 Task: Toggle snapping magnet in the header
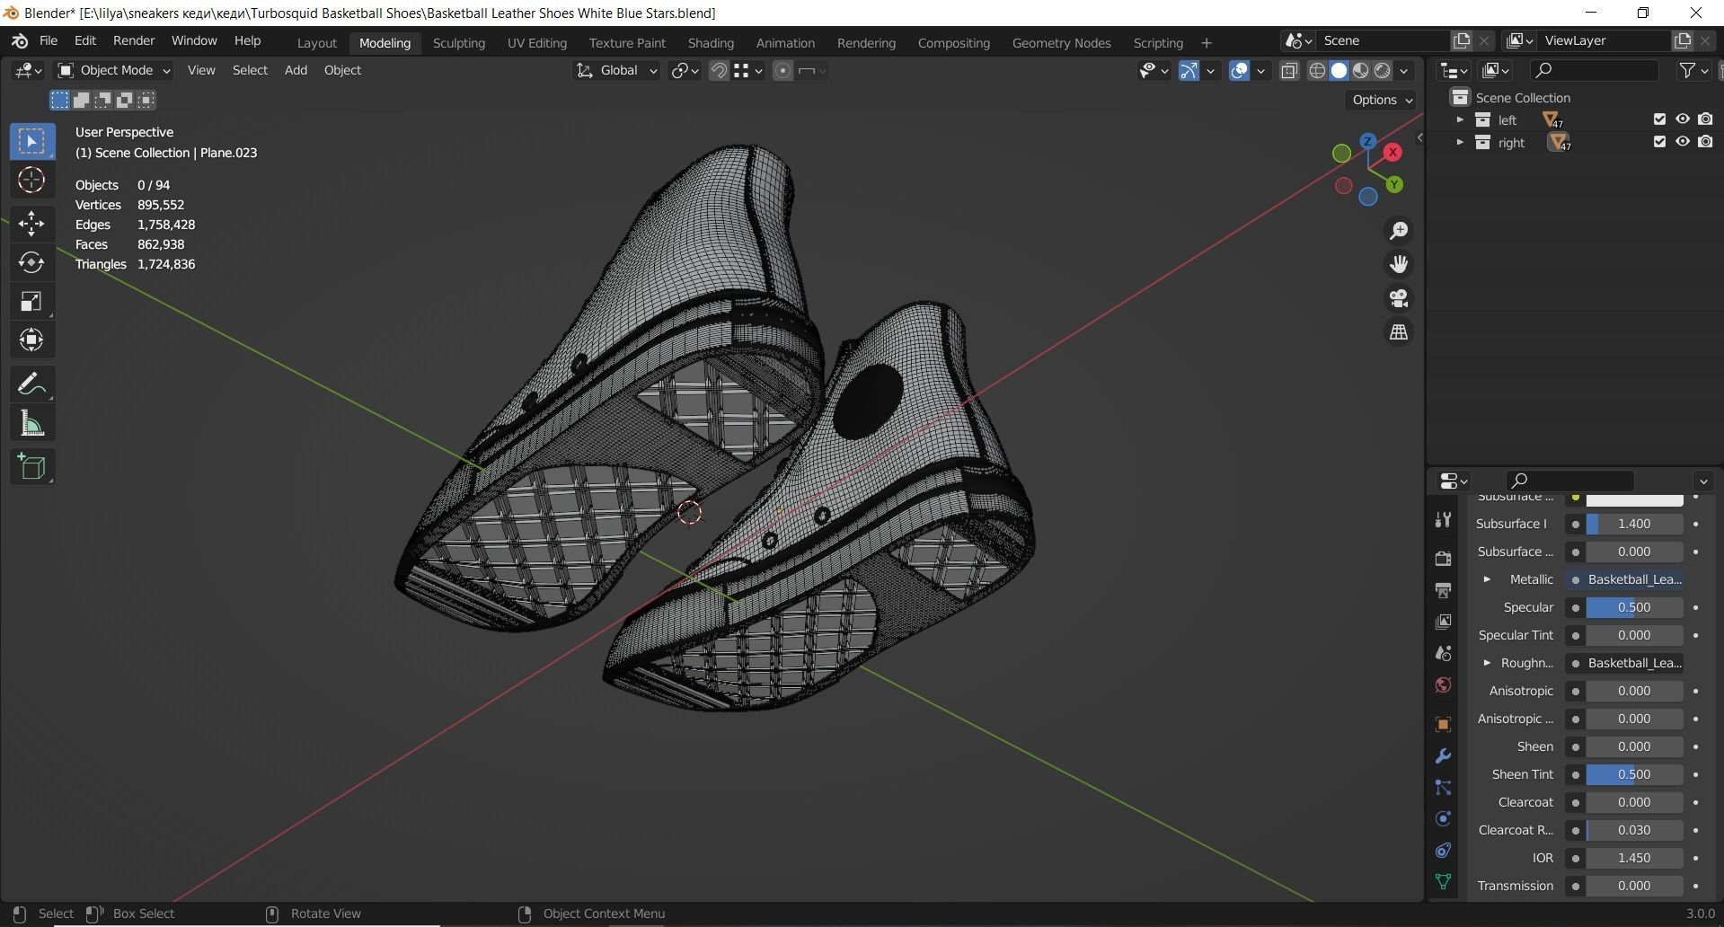click(718, 71)
